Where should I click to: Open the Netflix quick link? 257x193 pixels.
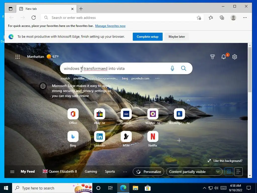[x=153, y=139]
